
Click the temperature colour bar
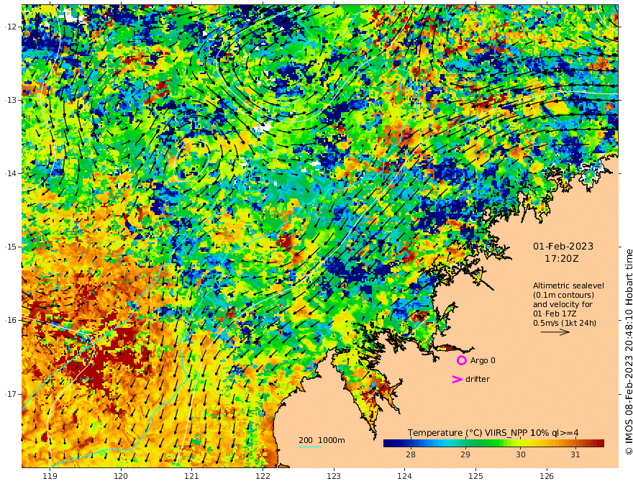[x=493, y=444]
